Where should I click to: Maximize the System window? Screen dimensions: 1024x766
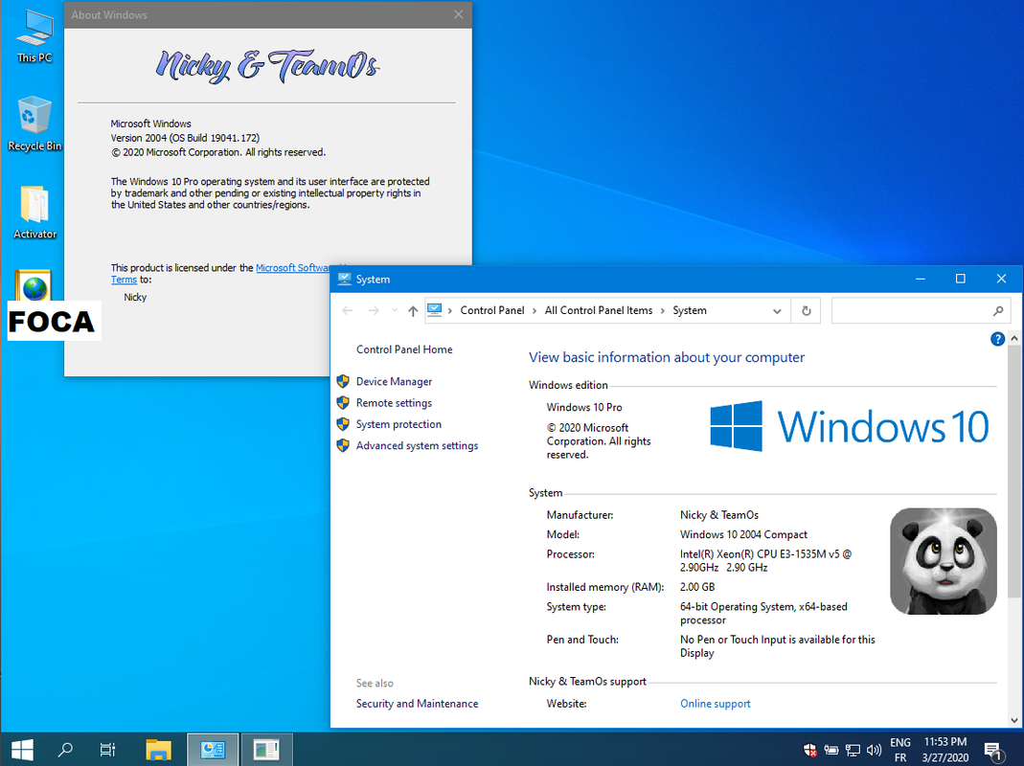click(960, 279)
